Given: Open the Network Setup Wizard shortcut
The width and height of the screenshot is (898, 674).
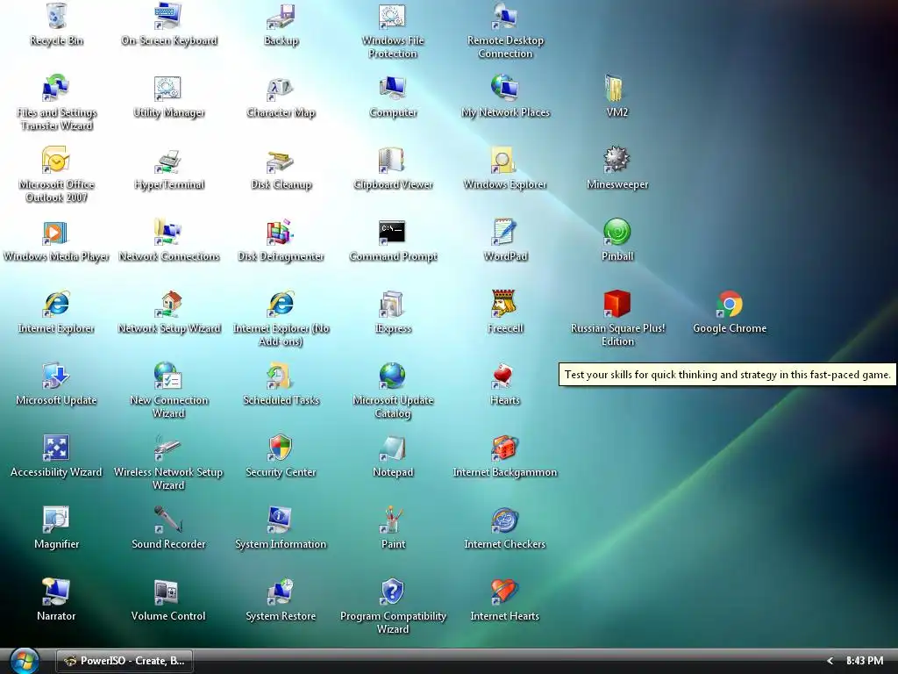Looking at the screenshot, I should point(168,303).
